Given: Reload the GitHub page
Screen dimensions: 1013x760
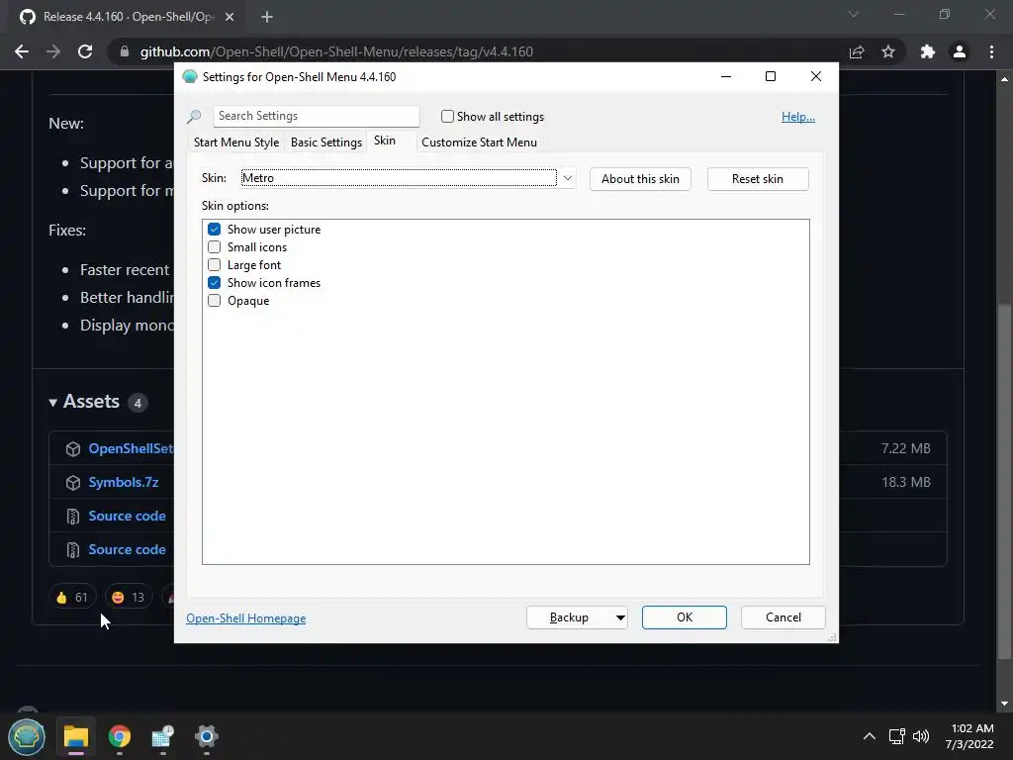Looking at the screenshot, I should 85,51.
